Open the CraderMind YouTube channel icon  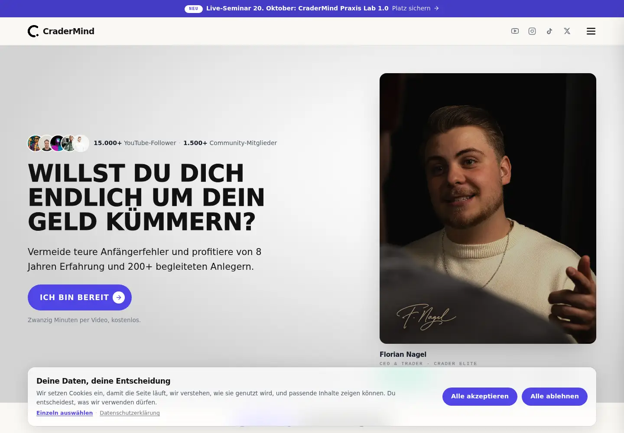[515, 31]
